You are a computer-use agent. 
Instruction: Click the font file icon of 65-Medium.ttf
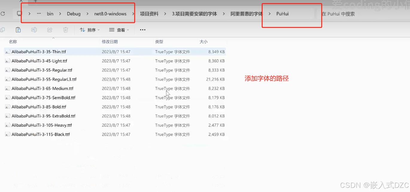(8, 88)
